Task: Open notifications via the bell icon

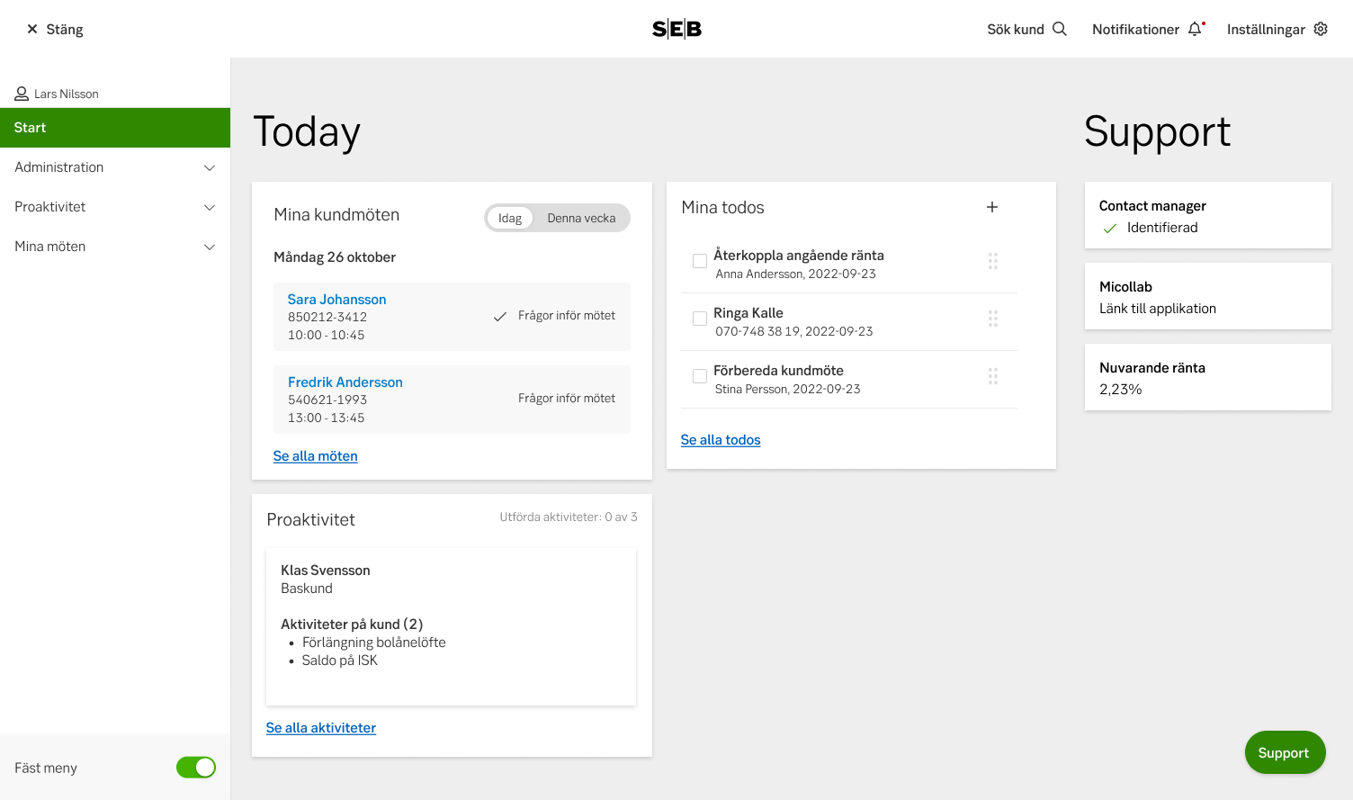Action: coord(1195,29)
